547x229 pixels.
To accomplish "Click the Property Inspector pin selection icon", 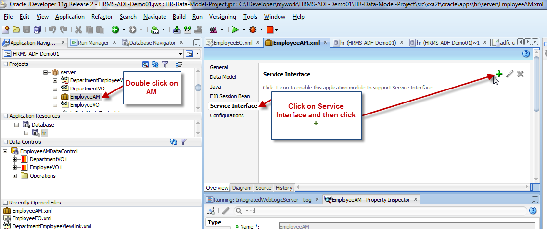I will [210, 211].
